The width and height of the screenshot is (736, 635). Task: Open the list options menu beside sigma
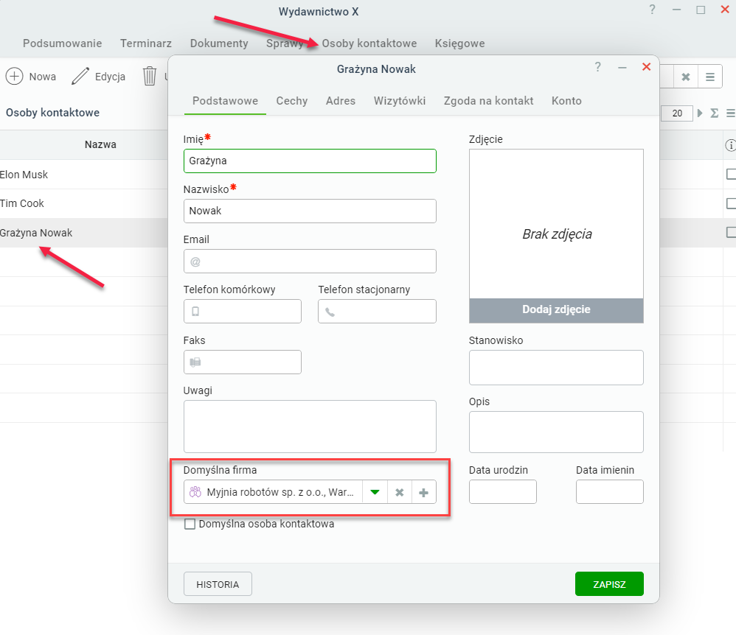click(x=730, y=113)
